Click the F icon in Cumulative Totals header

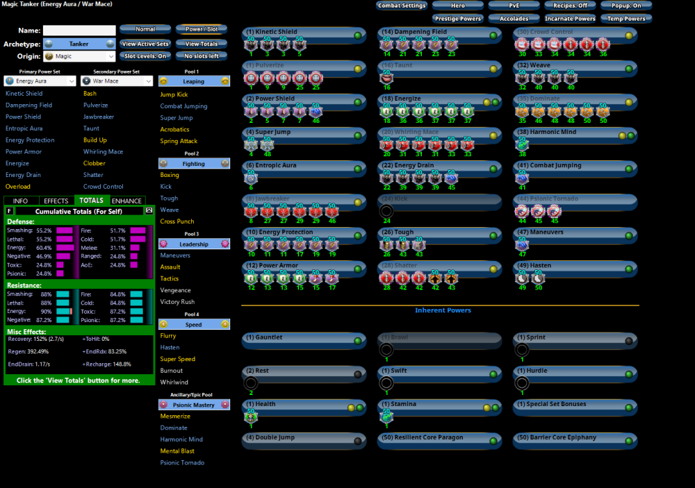[9, 210]
